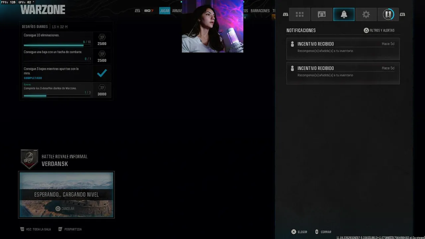Click the R1 bumper indicator
Viewport: 425px width, 239px height.
pyautogui.click(x=402, y=14)
